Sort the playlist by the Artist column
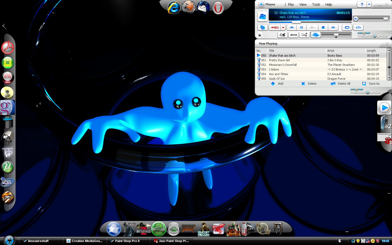This screenshot has height=245, width=392. point(345,51)
